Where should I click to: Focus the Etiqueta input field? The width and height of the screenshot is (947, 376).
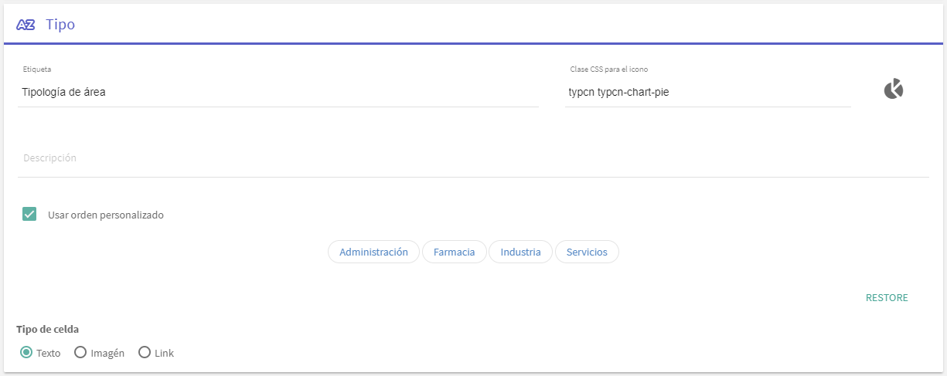coord(278,92)
